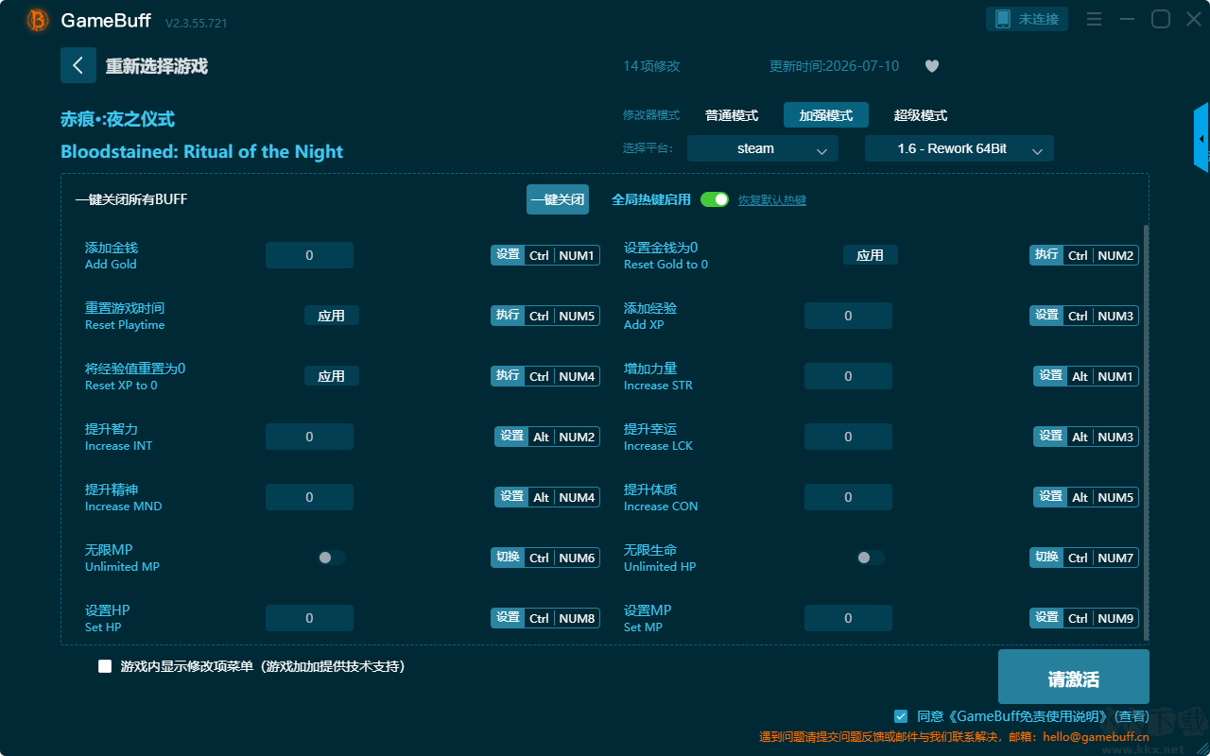This screenshot has width=1210, height=756.
Task: Enable the Unlimited HP switch
Action: pyautogui.click(x=871, y=558)
